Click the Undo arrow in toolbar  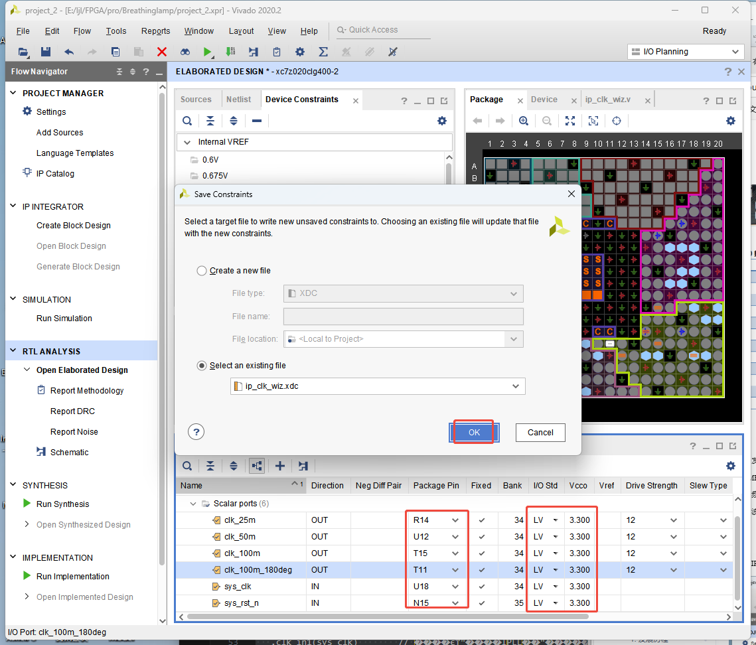69,52
